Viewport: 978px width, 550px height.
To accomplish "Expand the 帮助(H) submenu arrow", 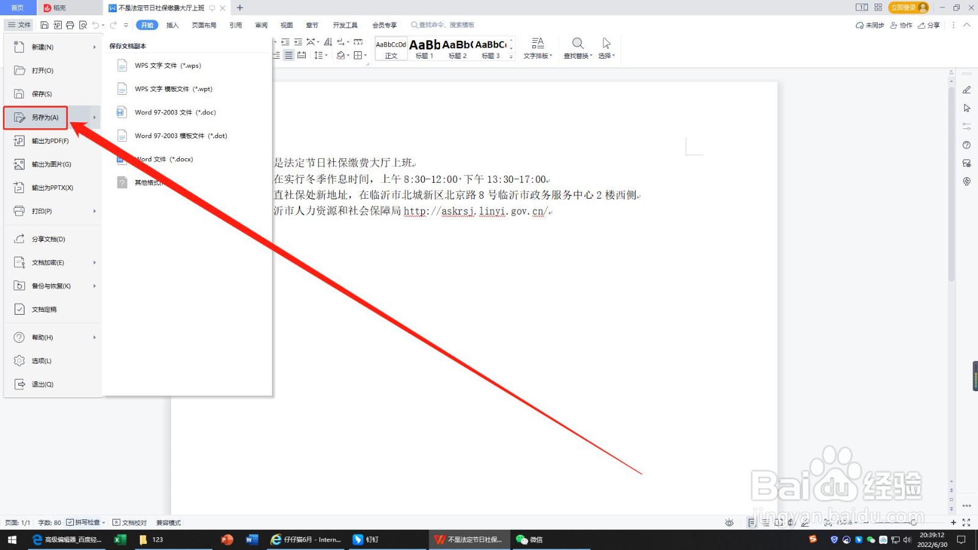I will [x=95, y=337].
